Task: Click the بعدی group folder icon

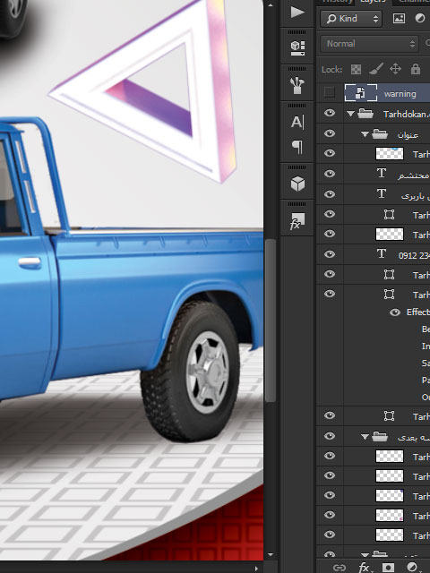Action: pyautogui.click(x=379, y=436)
